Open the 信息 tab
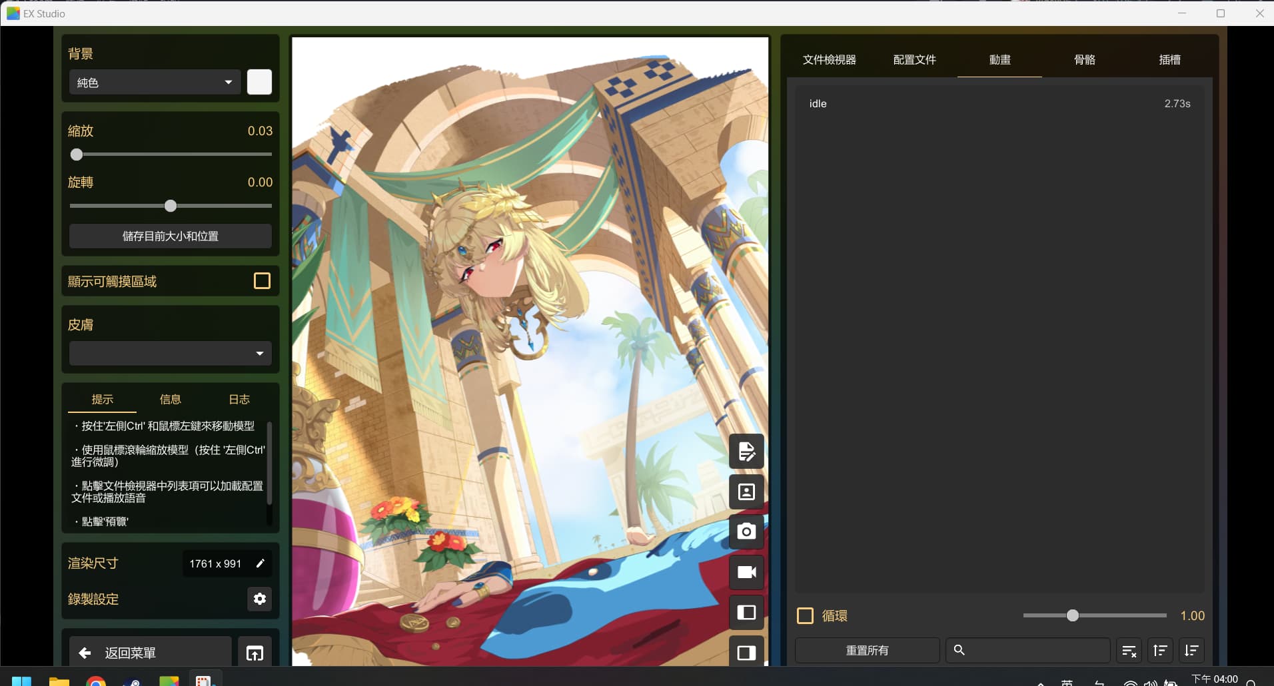The width and height of the screenshot is (1274, 686). point(171,399)
